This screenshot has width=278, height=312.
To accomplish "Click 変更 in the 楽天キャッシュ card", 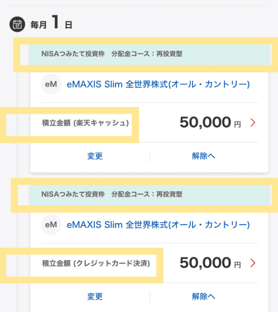I will click(95, 156).
